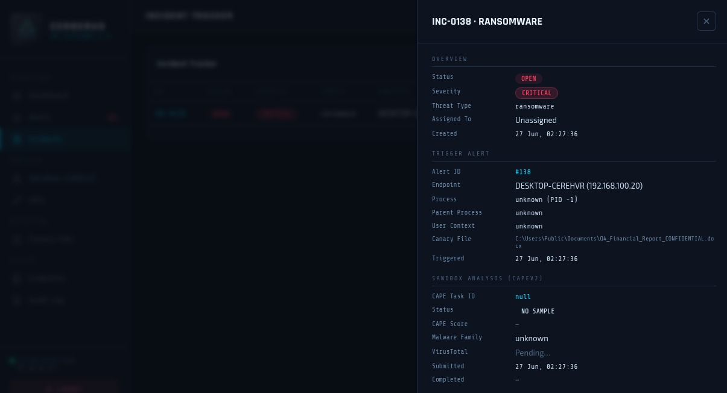Click the Sandbox Analysis (CAPEv2) section header
727x393 pixels.
tap(487, 278)
